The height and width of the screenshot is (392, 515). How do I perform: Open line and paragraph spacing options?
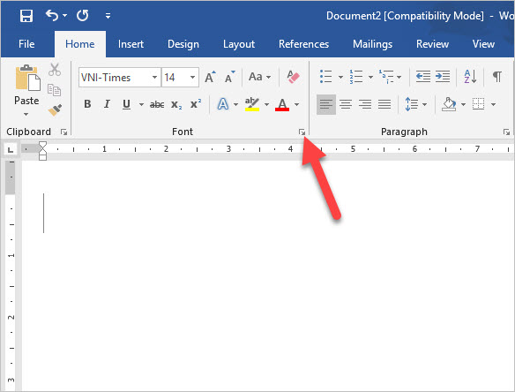click(x=415, y=104)
